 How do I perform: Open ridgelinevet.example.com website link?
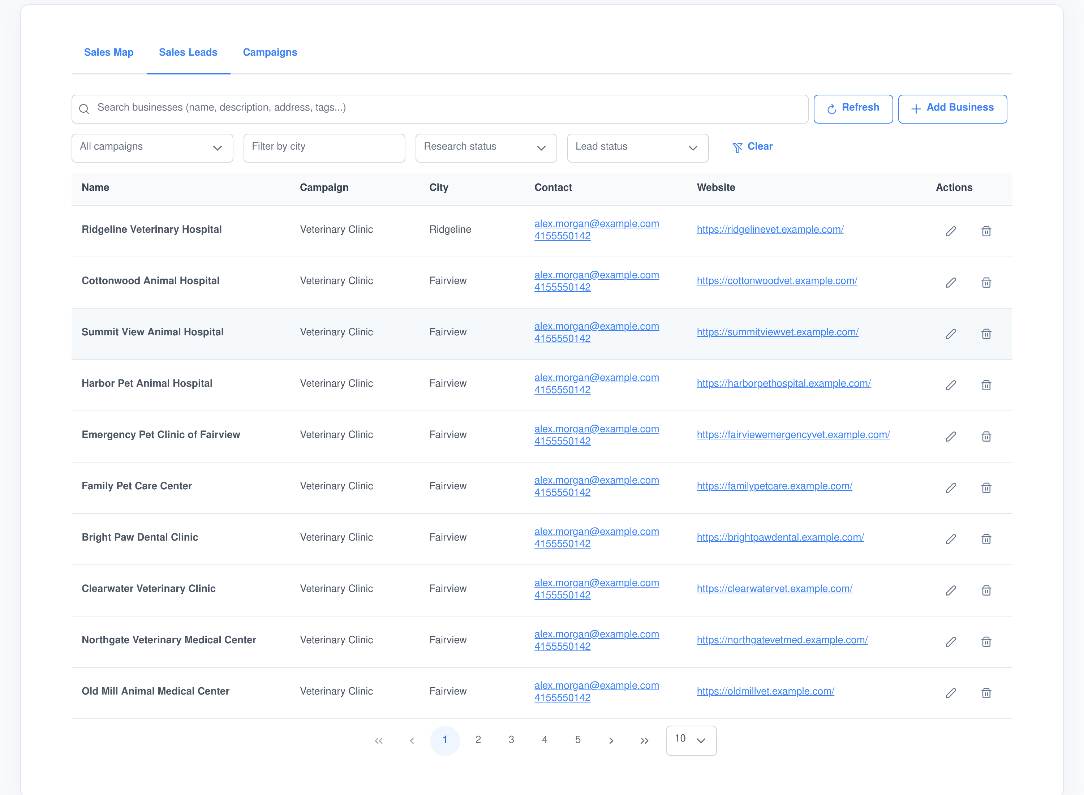(770, 229)
